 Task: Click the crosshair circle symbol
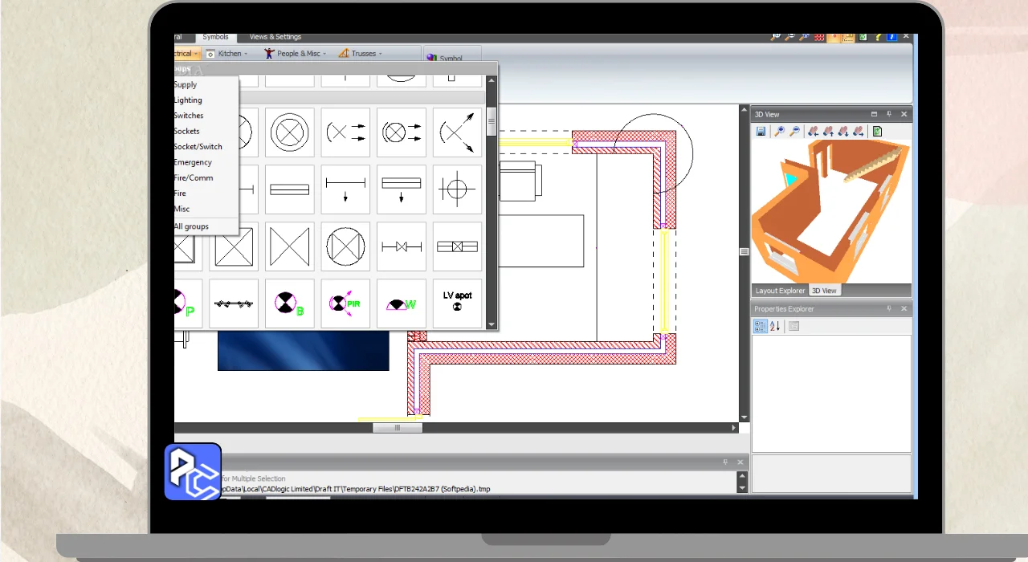[457, 189]
